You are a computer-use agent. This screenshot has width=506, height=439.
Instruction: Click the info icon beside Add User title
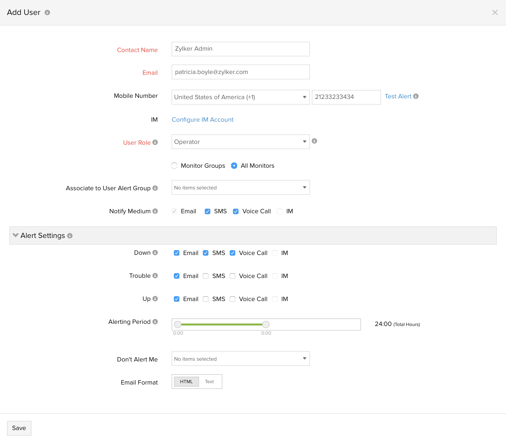(x=47, y=12)
